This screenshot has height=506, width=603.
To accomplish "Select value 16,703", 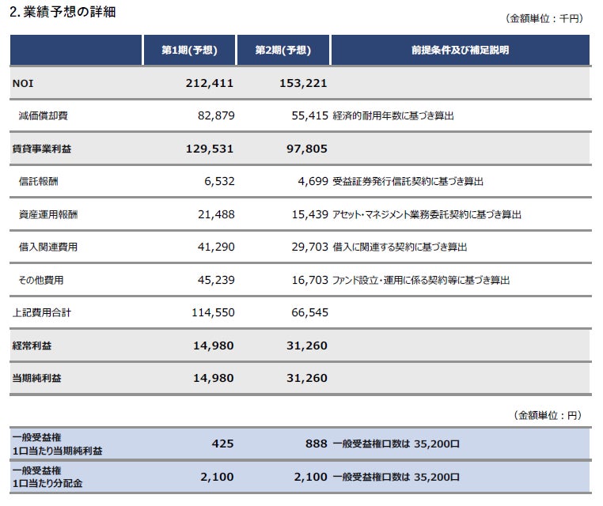I will click(310, 280).
